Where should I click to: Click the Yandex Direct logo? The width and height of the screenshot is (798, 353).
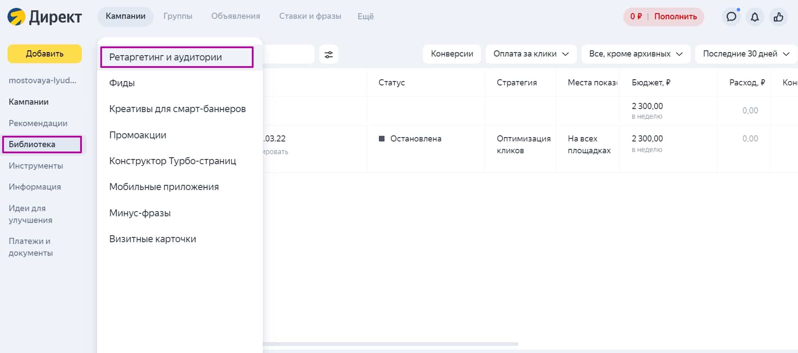(x=45, y=17)
